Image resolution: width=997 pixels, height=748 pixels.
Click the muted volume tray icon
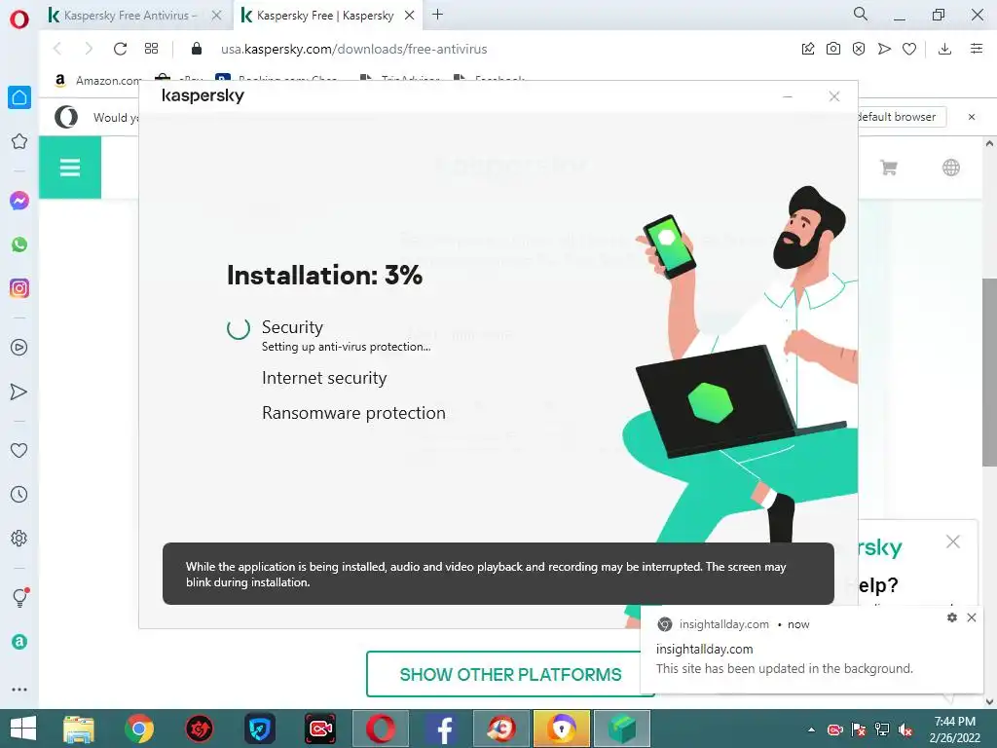tap(905, 729)
